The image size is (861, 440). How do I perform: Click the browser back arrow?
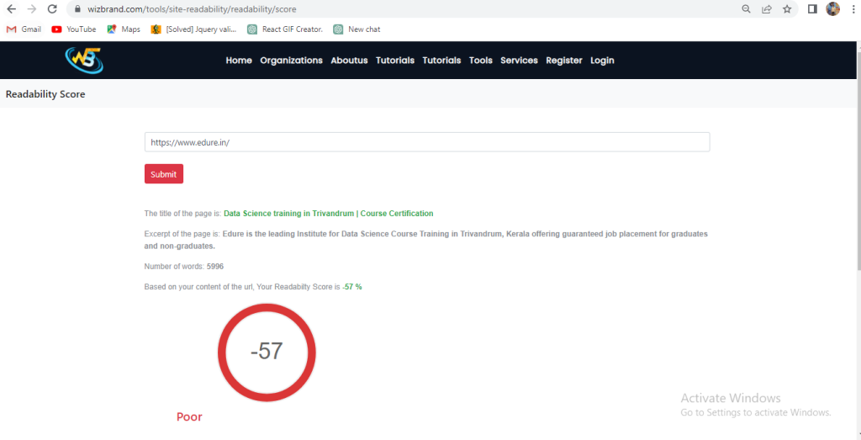tap(11, 9)
